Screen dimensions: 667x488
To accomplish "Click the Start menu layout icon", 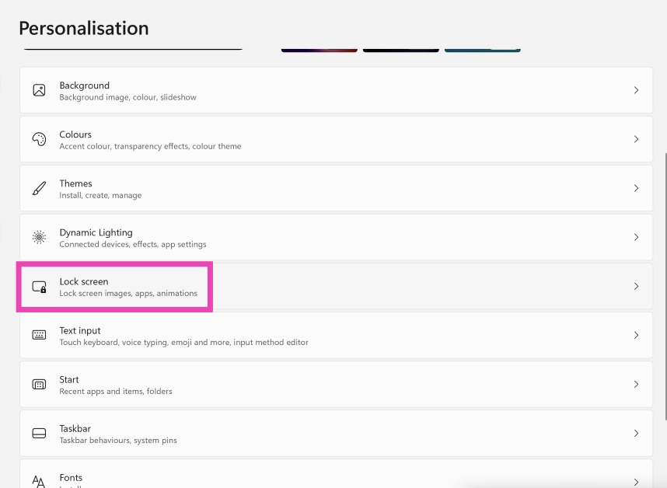I will coord(39,384).
